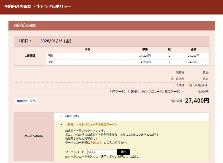Viewport: 223px width, 163px height.
Task: Click the 1部屋目 room cell
Action: coord(30,56)
